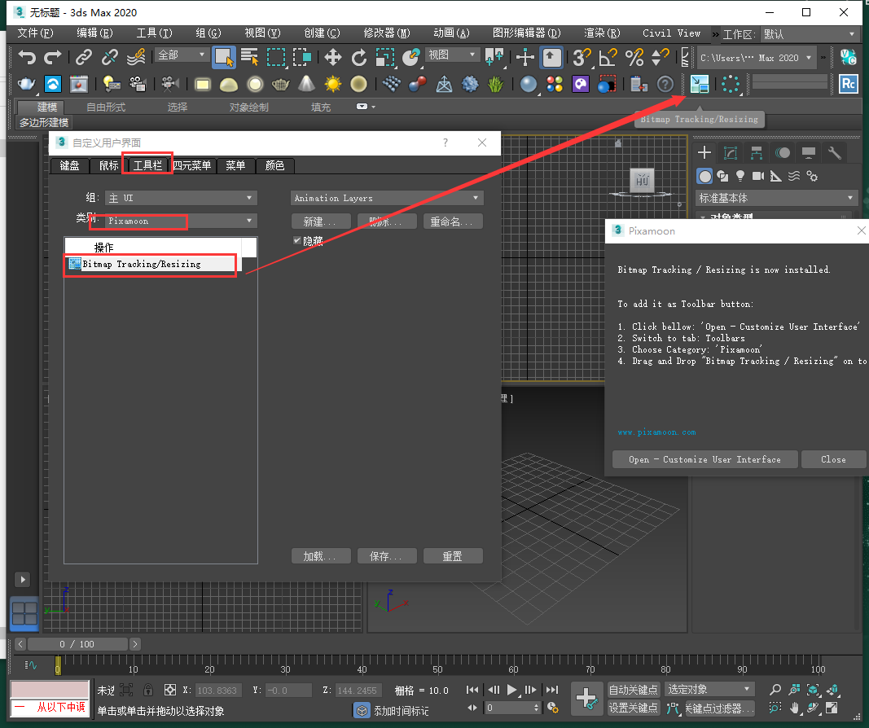Open the 选定对象 key filter dropdown
The width and height of the screenshot is (869, 728).
pos(709,689)
